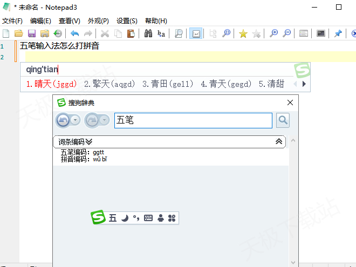The image size is (356, 267).
Task: Click the grayed previous candidate page arrow
Action: click(x=295, y=84)
